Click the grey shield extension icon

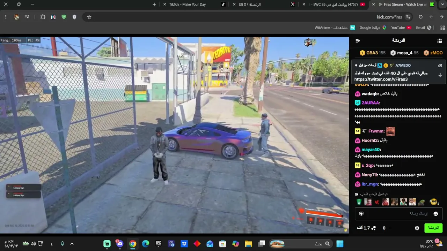[74, 17]
